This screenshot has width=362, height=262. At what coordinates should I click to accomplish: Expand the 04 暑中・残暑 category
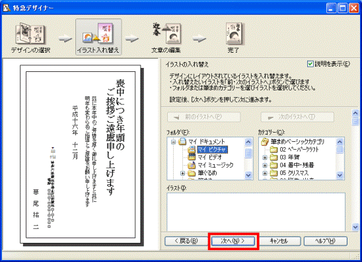click(x=265, y=166)
